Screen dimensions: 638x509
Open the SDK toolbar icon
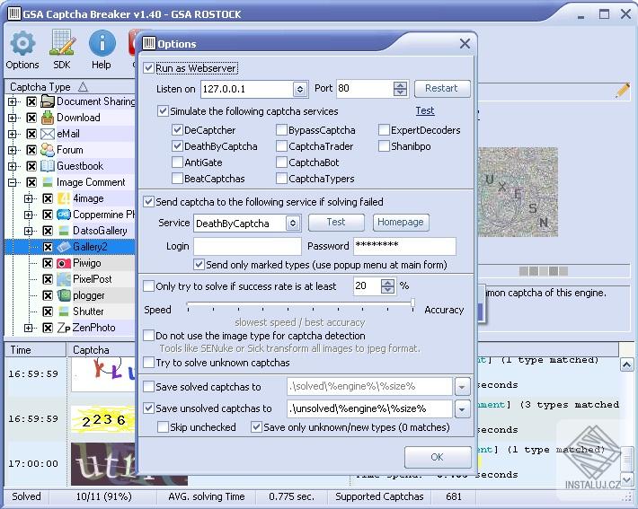pos(62,42)
